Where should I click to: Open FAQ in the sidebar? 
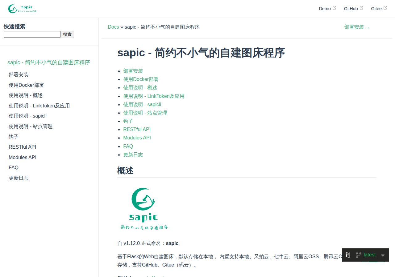tap(14, 168)
